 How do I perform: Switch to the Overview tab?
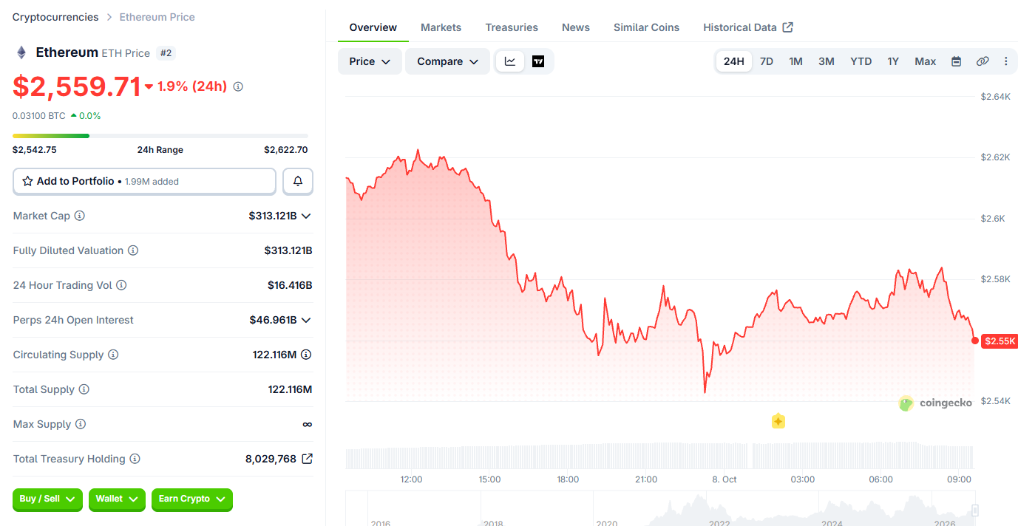click(373, 27)
